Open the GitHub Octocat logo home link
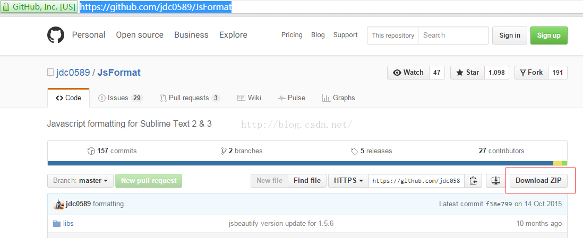 coord(56,36)
